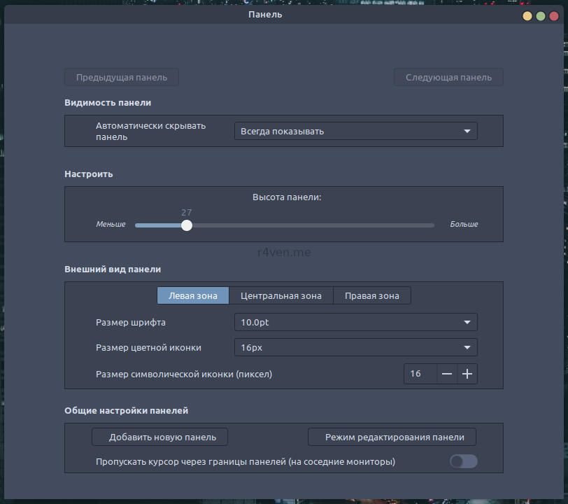
Task: Click the symbolic icon size number field
Action: 420,374
